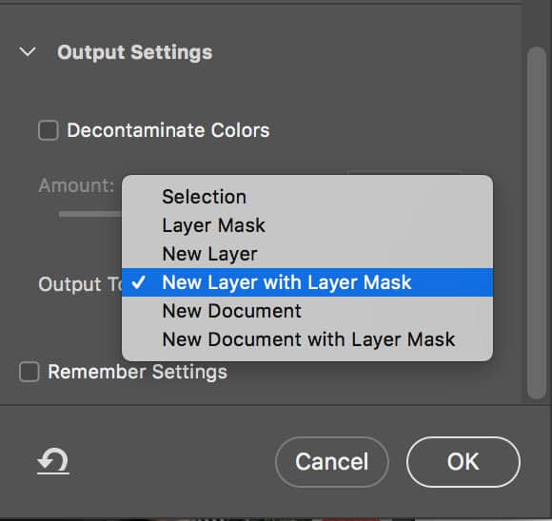The image size is (552, 521).
Task: Click the dimmed Amount label
Action: coord(76,185)
